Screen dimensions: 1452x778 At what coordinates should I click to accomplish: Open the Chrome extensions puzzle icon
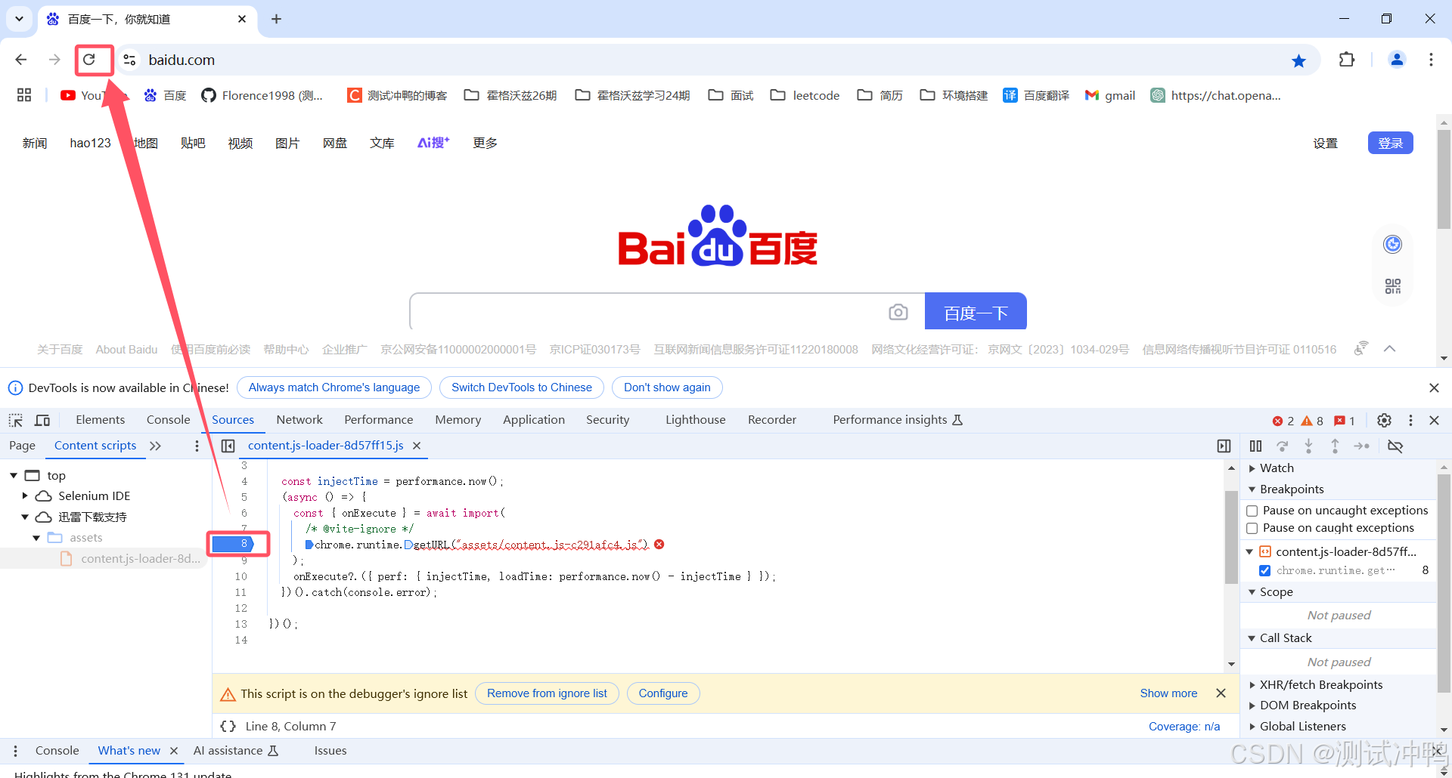1347,60
